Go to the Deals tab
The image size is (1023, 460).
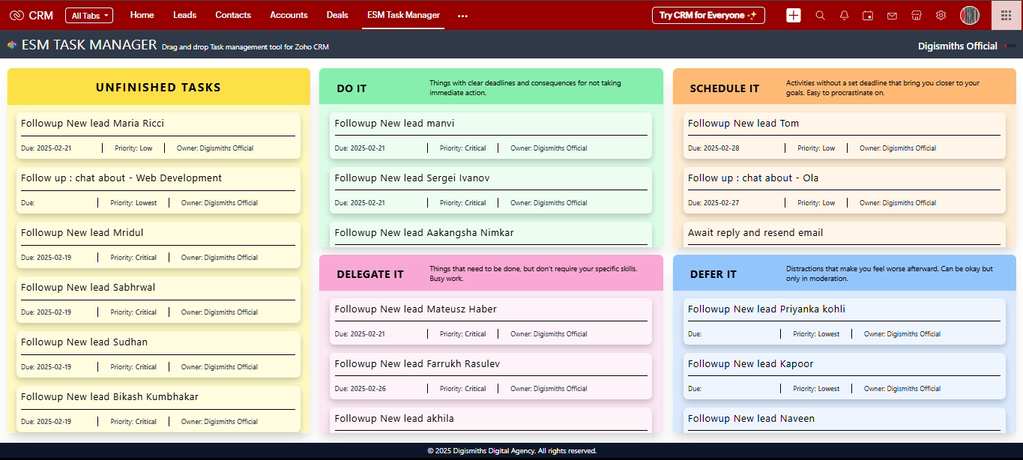click(337, 15)
